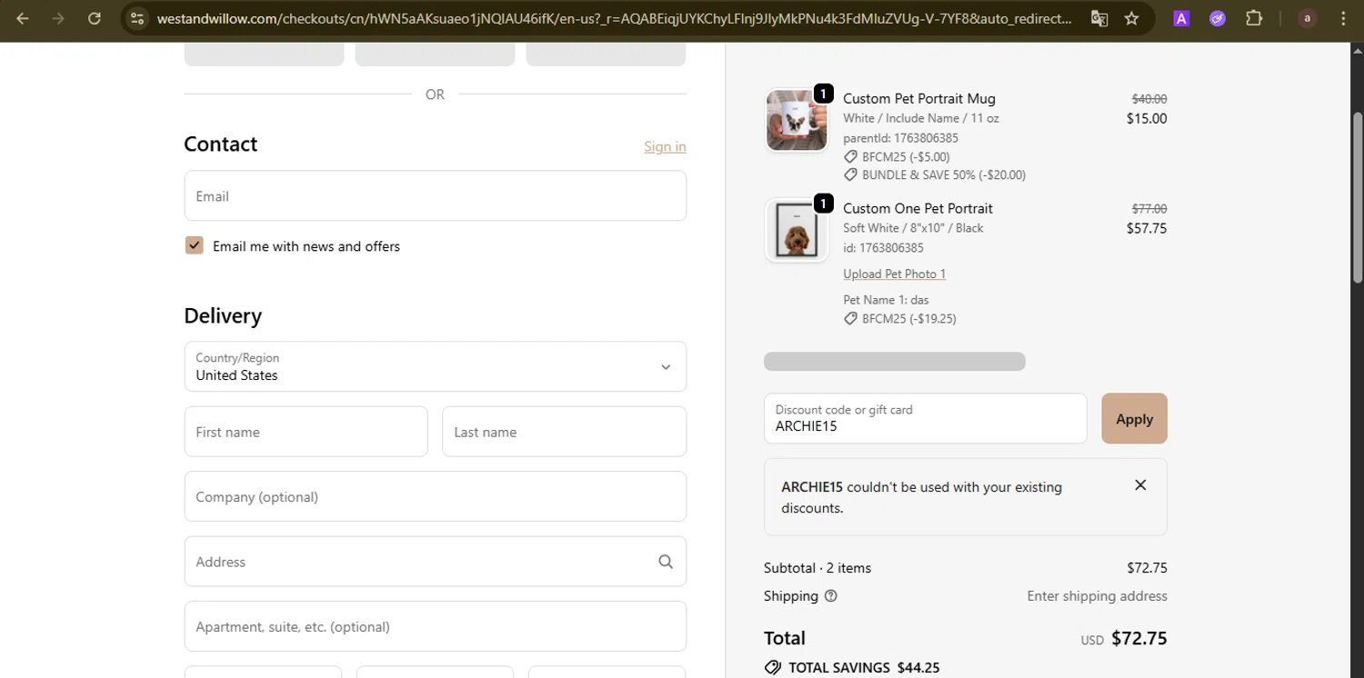Go back to the previous page
This screenshot has height=678, width=1364.
23,18
